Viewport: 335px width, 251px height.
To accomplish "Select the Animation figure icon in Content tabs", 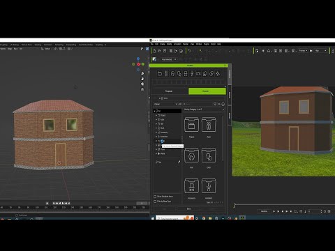I will point(192,74).
